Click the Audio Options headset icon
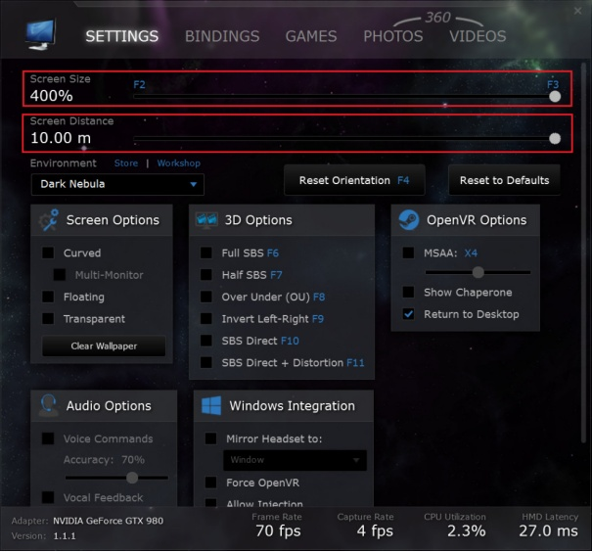Screen dimensions: 592x552 point(48,405)
